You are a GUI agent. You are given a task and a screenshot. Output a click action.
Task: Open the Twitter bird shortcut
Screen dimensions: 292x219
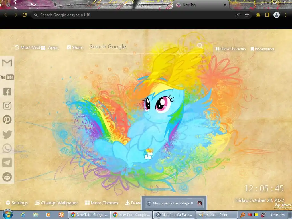(x=7, y=134)
